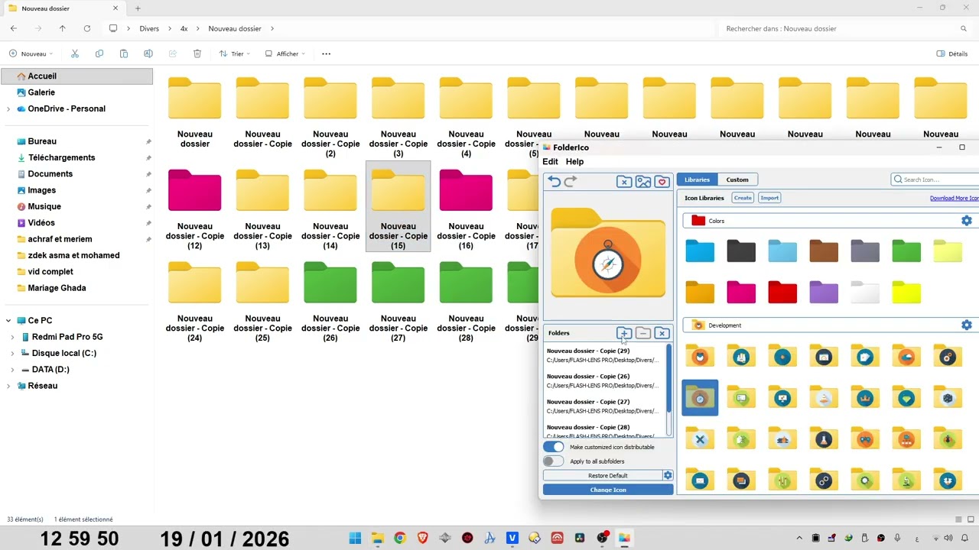Pick the dropbox-style box folder icon

[x=948, y=480]
